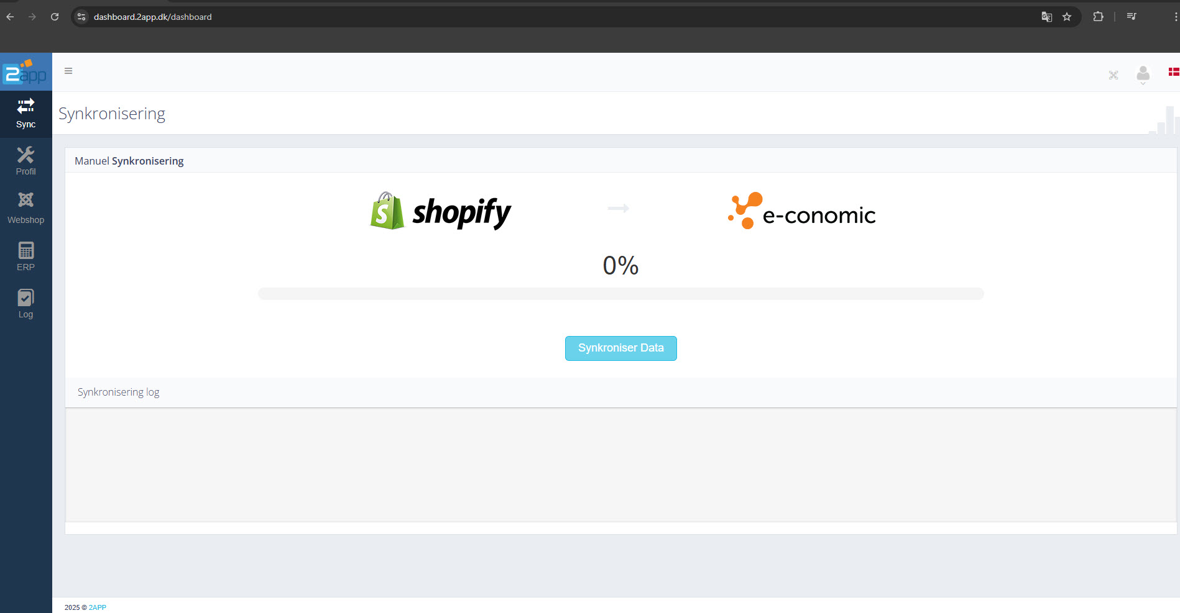The image size is (1180, 613).
Task: Go to the Webshop section
Action: pyautogui.click(x=25, y=209)
